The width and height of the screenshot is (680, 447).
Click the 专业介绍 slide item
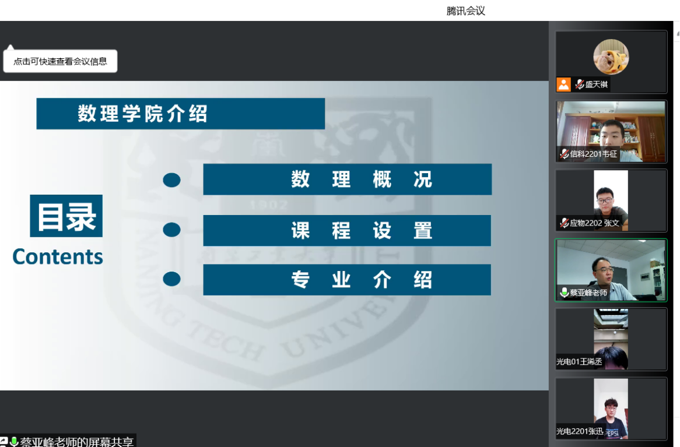[347, 280]
